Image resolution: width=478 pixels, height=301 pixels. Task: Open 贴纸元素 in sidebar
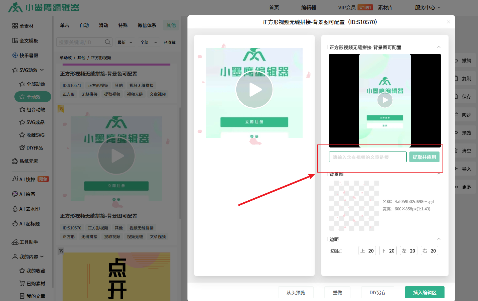[x=25, y=161]
